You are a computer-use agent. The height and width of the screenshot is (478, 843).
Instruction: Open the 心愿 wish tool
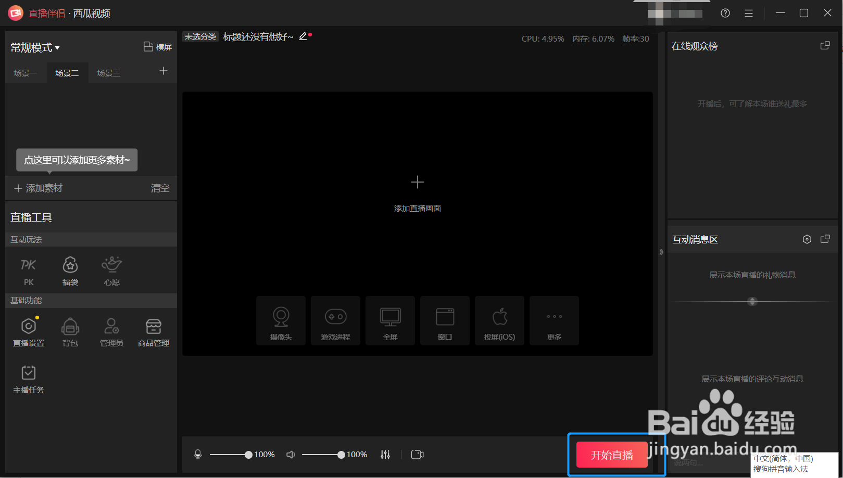pyautogui.click(x=112, y=272)
